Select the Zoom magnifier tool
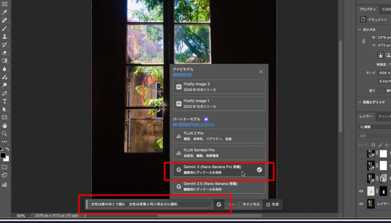 [x=5, y=133]
